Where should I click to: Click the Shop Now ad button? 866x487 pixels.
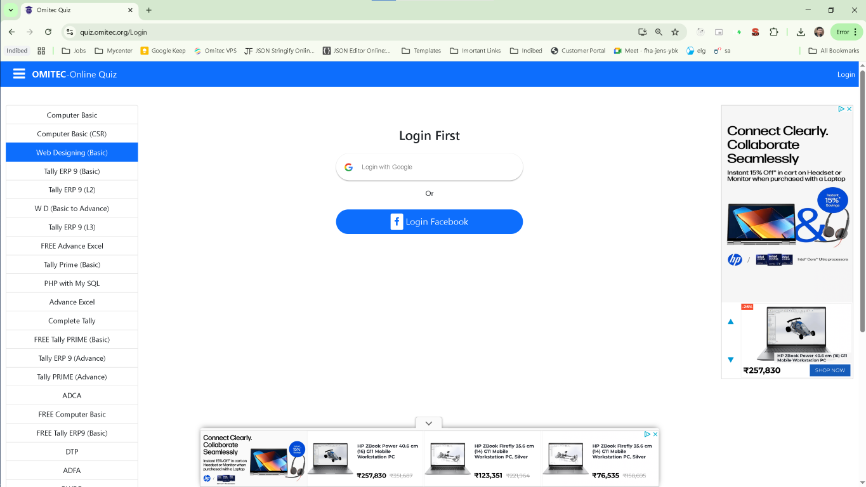coord(830,370)
